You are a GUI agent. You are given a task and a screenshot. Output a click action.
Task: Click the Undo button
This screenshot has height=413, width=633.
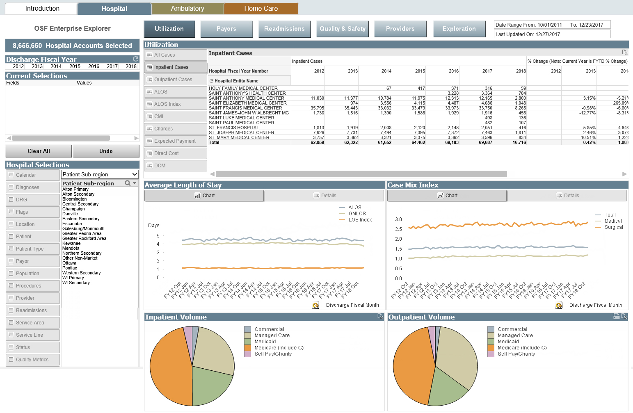click(x=106, y=151)
